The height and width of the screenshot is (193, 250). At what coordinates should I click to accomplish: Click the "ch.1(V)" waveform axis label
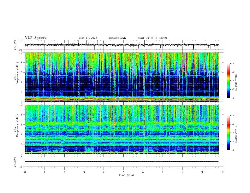(15, 45)
